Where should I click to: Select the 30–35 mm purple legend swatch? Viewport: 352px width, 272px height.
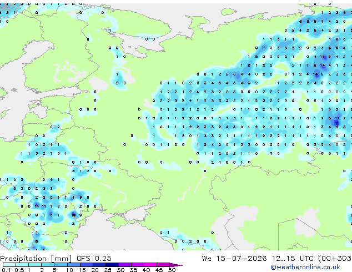pos(125,265)
